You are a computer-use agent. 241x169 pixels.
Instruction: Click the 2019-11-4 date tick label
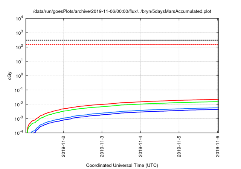pos(140,146)
